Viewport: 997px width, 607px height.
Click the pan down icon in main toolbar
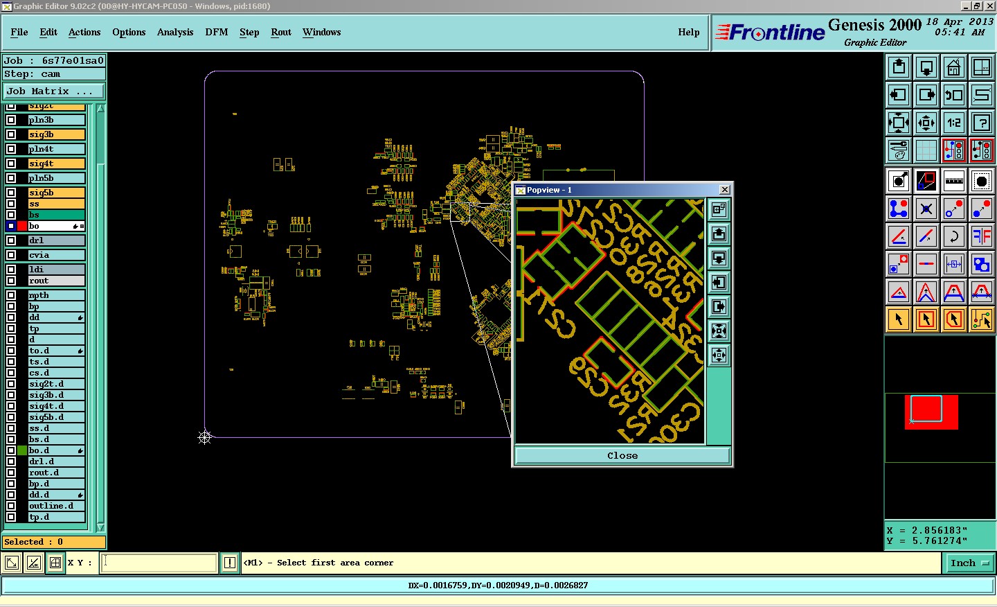[926, 67]
